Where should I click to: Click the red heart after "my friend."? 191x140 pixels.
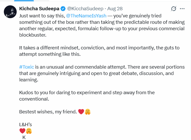tap(81, 112)
